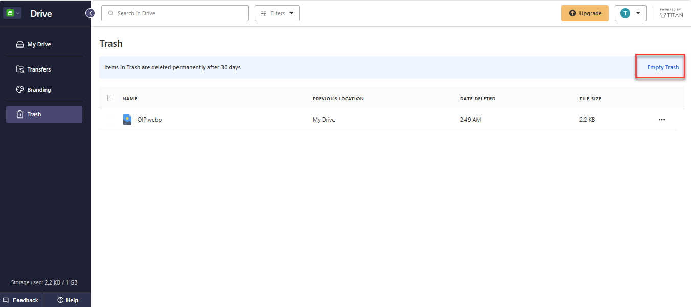Open the Drive app switcher icon
The width and height of the screenshot is (691, 307).
pos(12,13)
